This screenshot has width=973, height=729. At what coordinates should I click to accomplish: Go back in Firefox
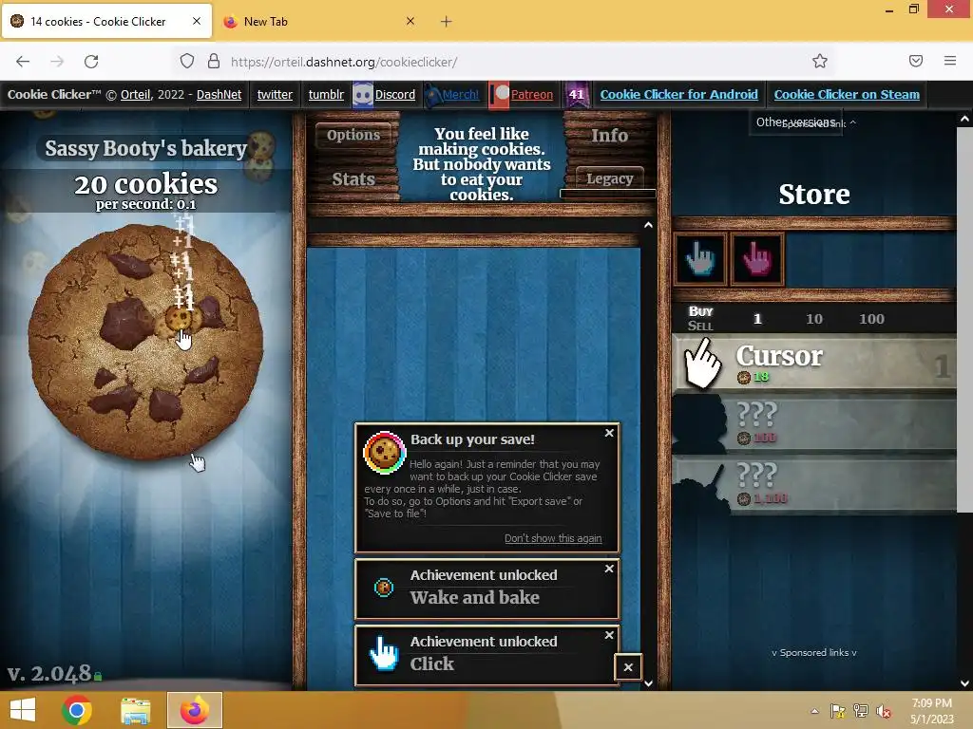23,62
